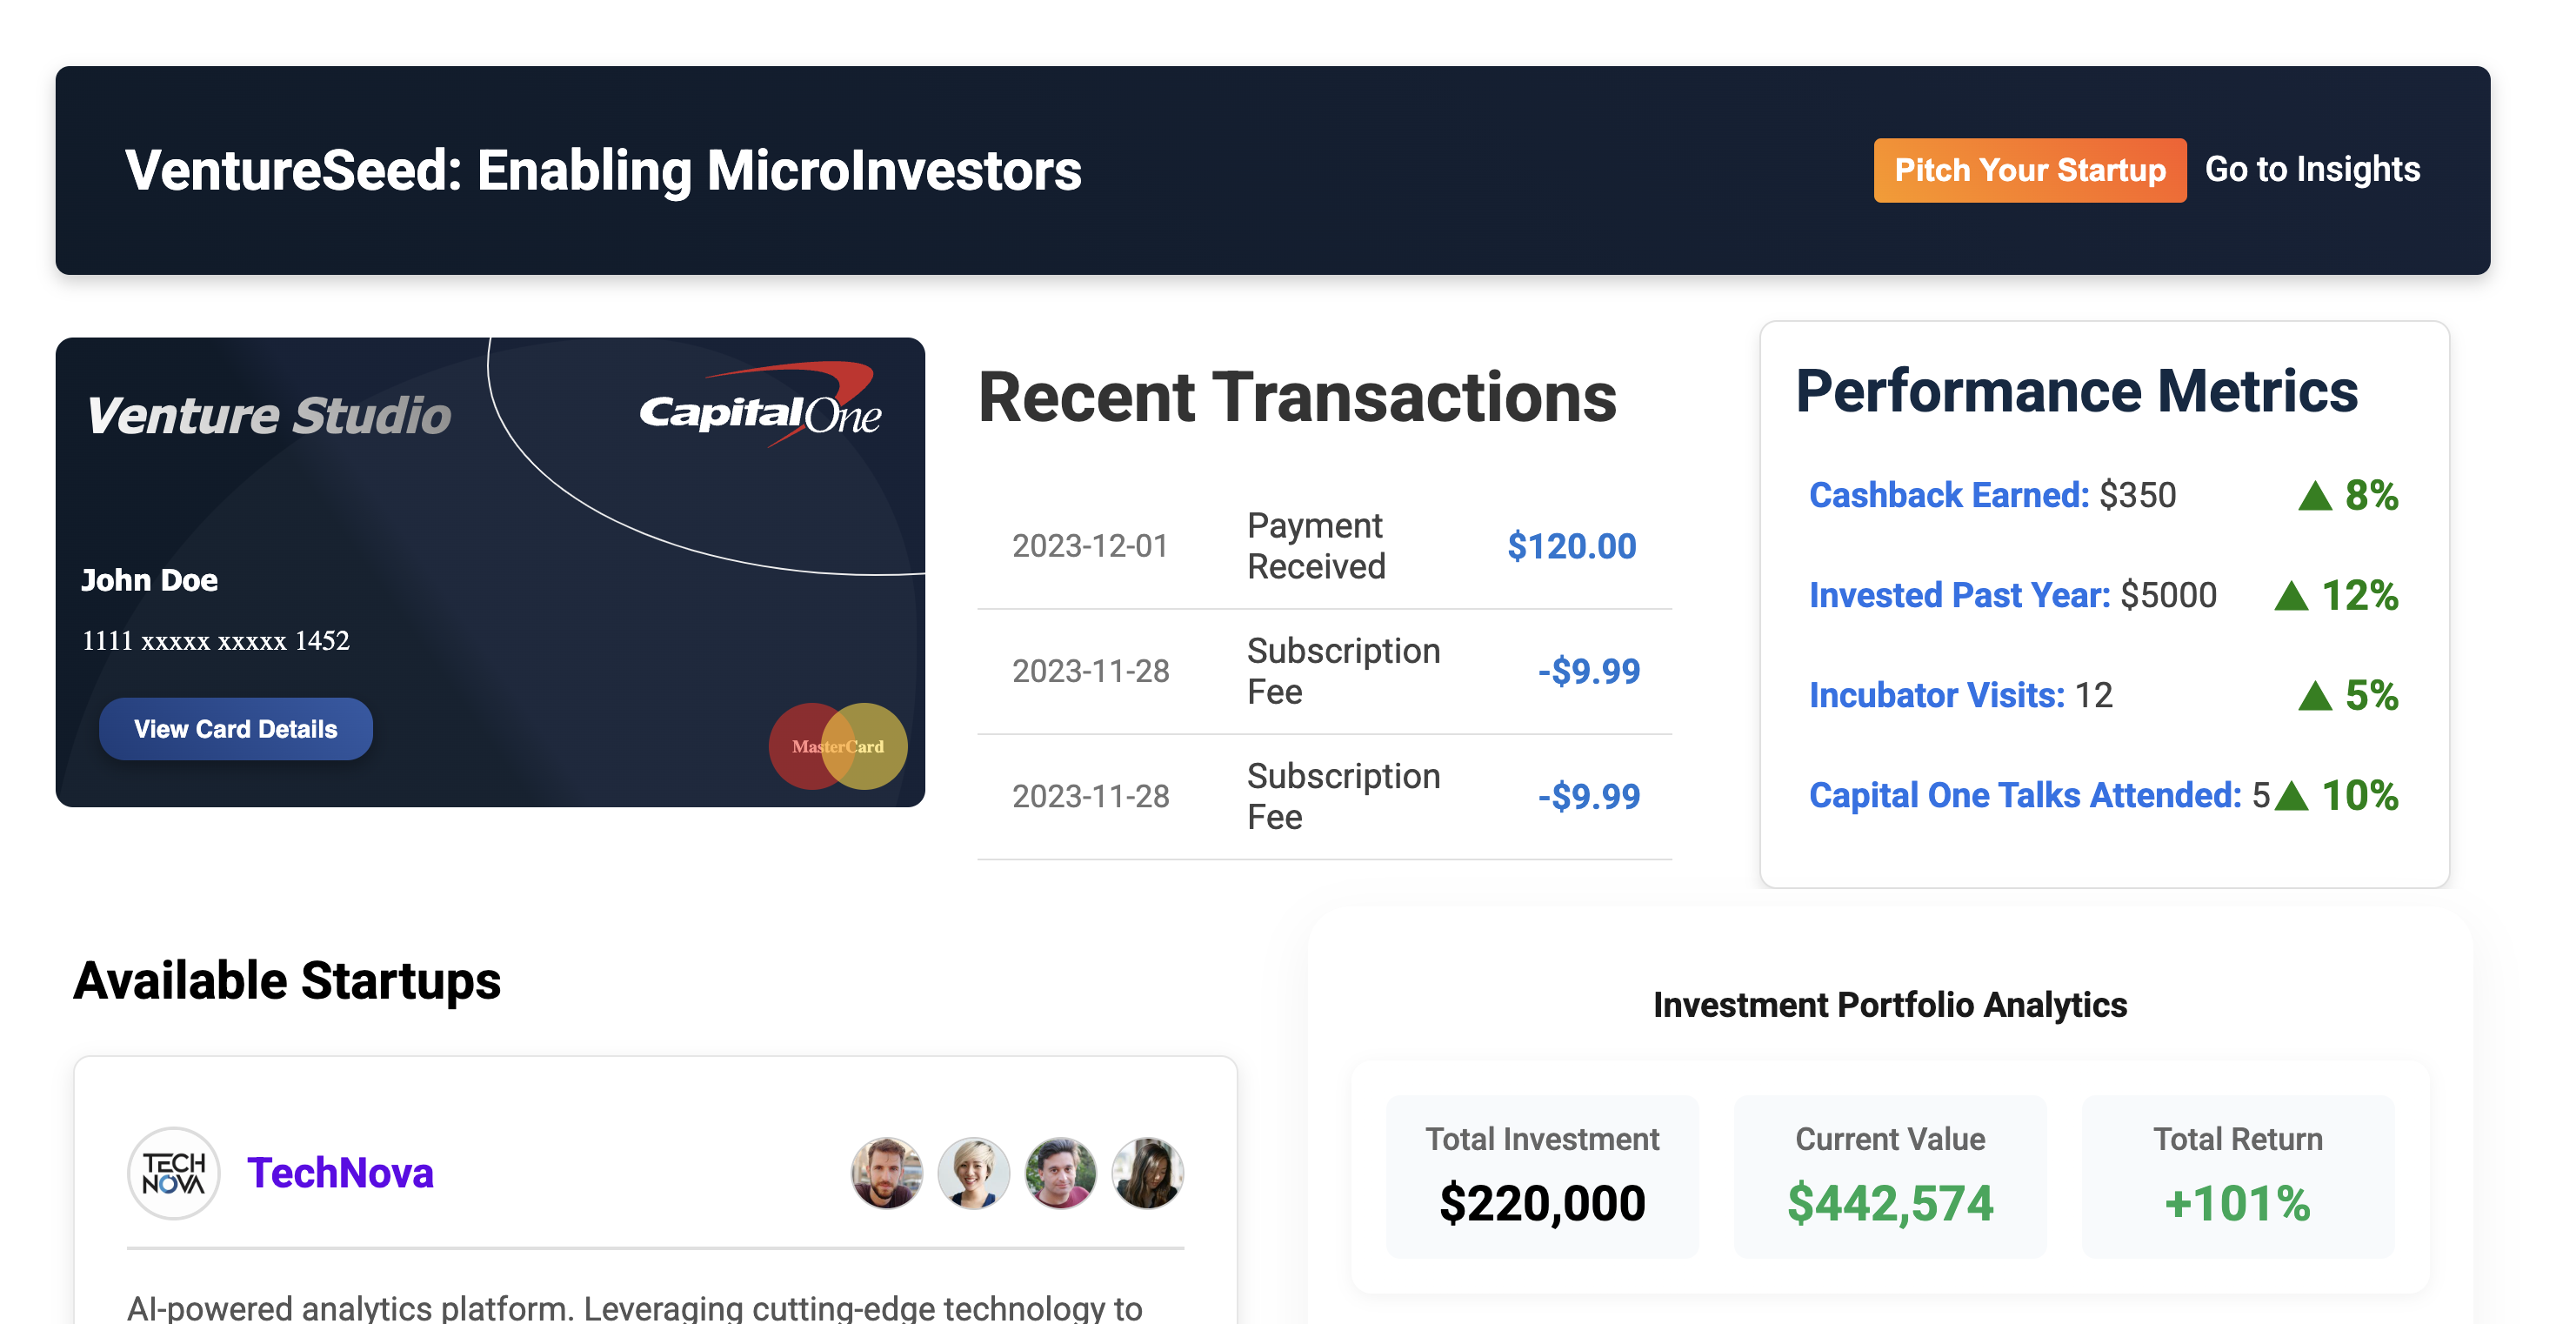Go to Insights link
This screenshot has width=2576, height=1324.
2312,169
